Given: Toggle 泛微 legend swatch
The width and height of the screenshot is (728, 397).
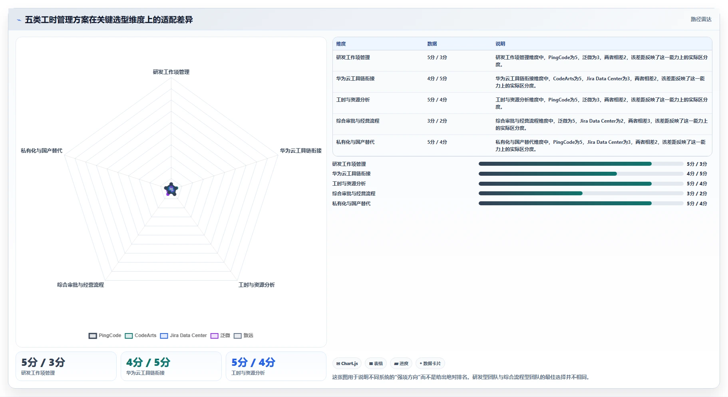Looking at the screenshot, I should tap(214, 336).
